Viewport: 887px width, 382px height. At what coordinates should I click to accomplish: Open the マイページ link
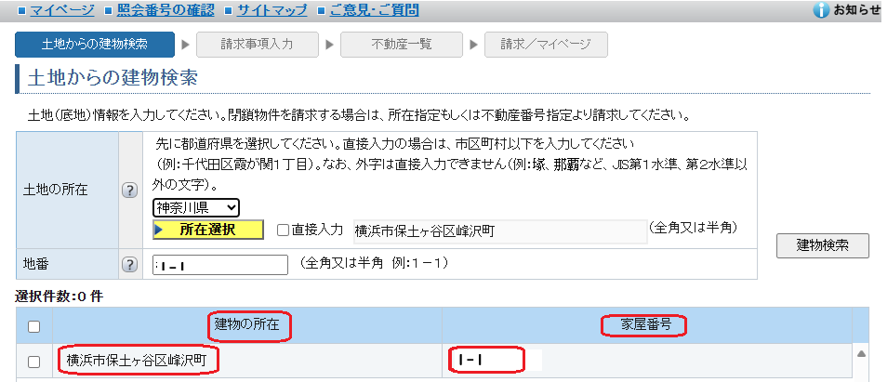pos(61,10)
